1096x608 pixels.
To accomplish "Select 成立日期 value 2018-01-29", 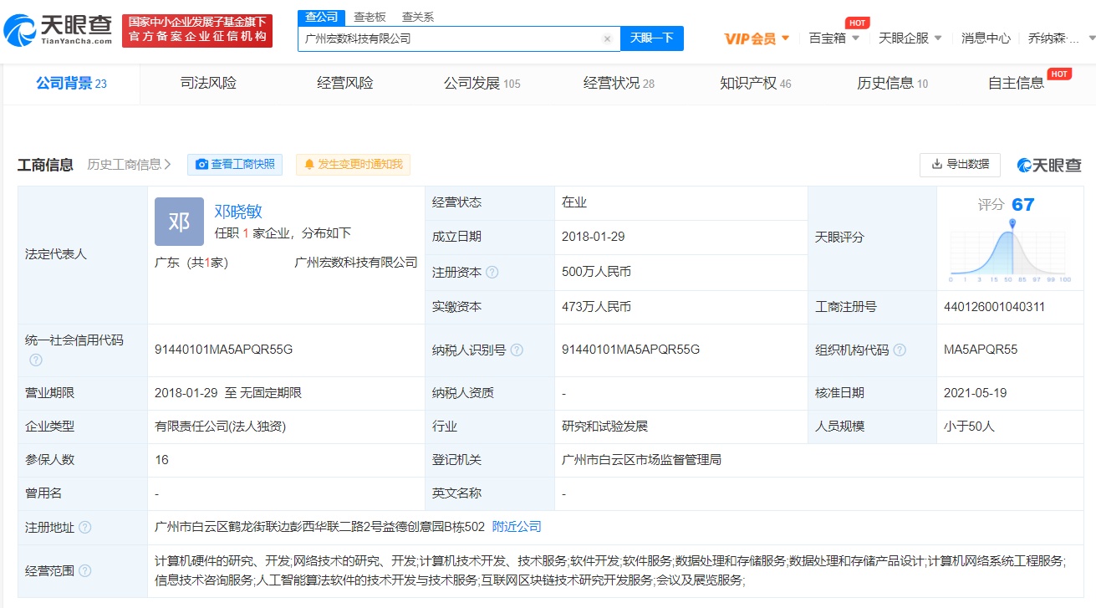I will 594,237.
